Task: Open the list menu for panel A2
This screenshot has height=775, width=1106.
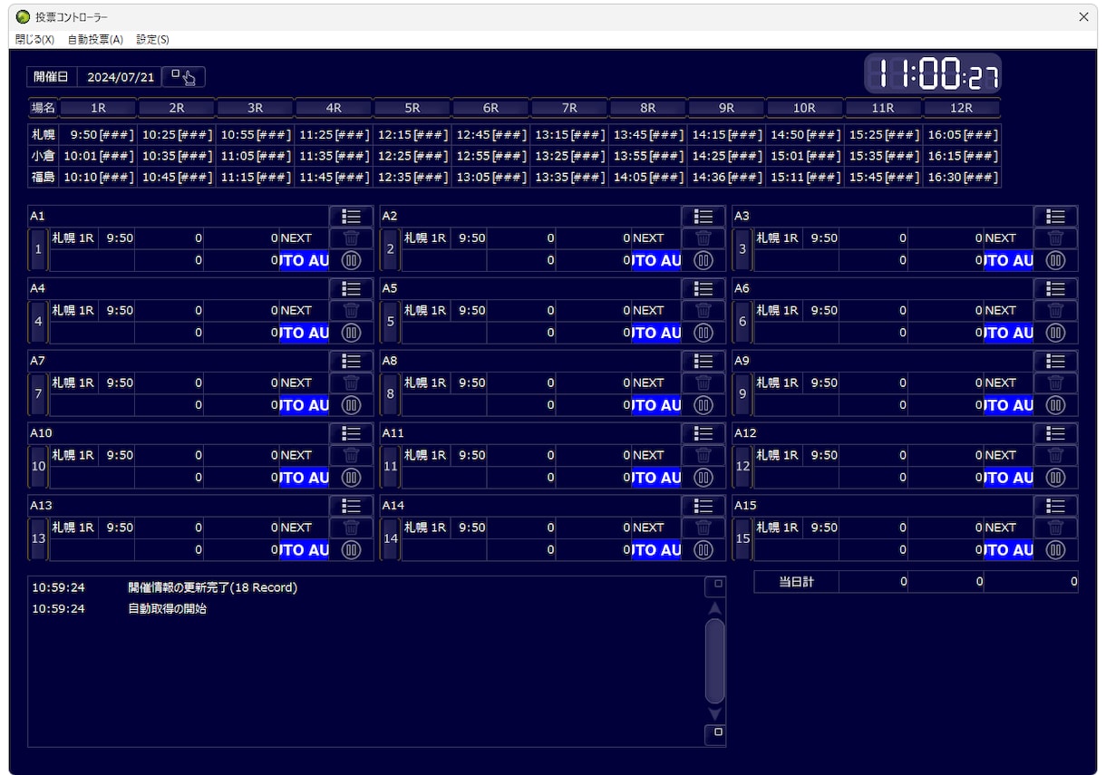Action: point(703,216)
